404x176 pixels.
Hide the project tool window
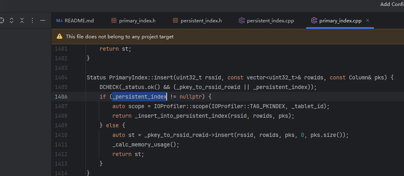43,20
